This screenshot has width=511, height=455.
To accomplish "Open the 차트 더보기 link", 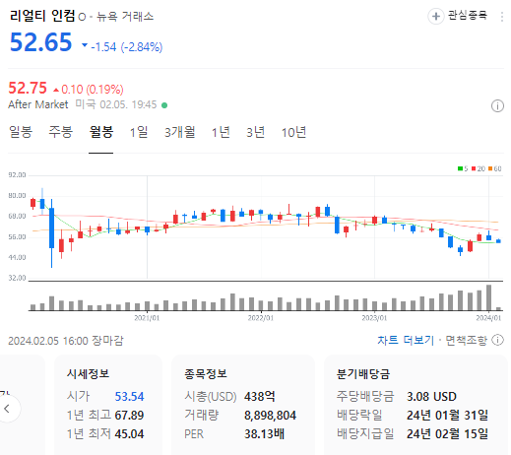I will [406, 340].
